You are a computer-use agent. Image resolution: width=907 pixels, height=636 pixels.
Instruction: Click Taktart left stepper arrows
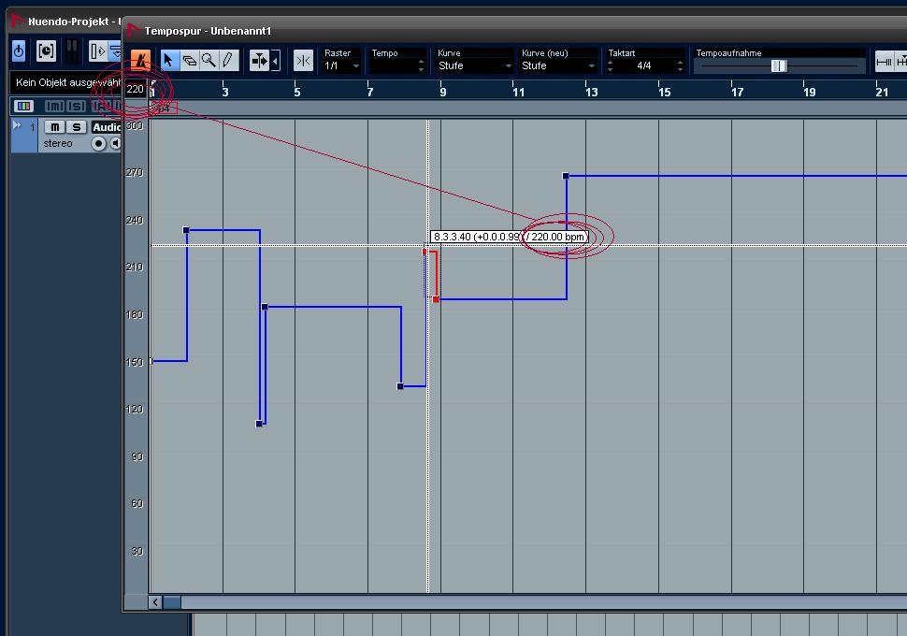(611, 66)
